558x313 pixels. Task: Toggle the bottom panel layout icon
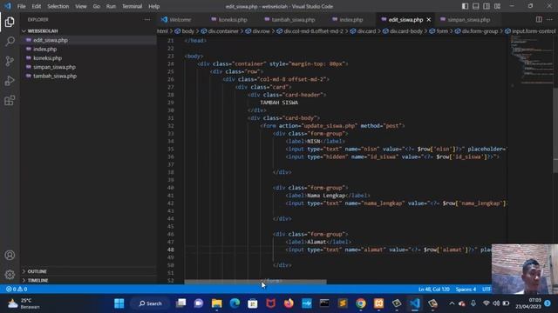click(x=476, y=6)
